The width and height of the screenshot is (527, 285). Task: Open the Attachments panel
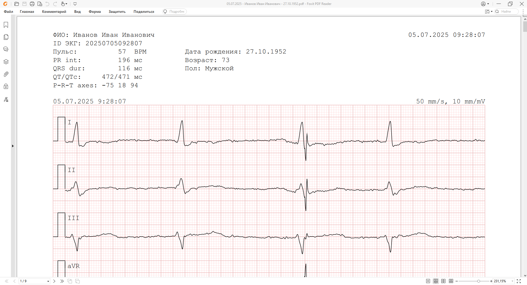coord(6,74)
